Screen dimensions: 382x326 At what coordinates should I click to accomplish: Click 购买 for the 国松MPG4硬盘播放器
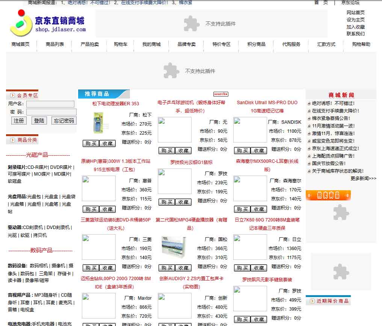tap(167, 268)
